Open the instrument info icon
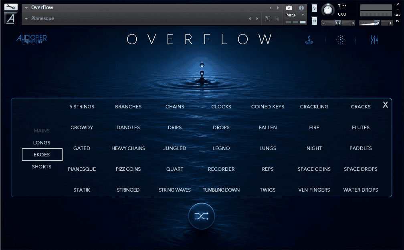 coord(301,8)
